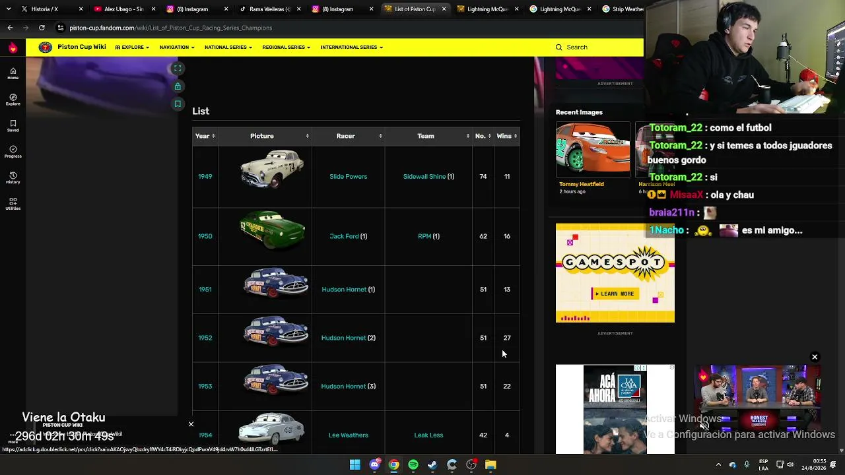Open the Jack Ford racer link
Screen dimensions: 845x475
pyautogui.click(x=344, y=236)
